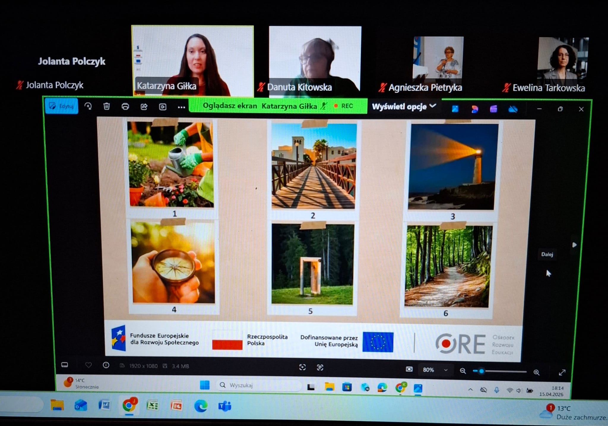Toggle the filmstrip view icon

[64, 365]
